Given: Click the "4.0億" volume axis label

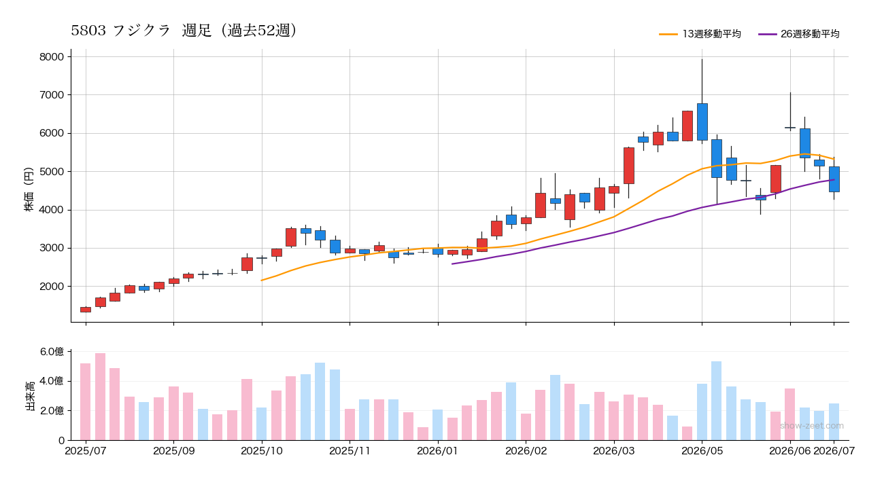Looking at the screenshot, I should [x=52, y=381].
